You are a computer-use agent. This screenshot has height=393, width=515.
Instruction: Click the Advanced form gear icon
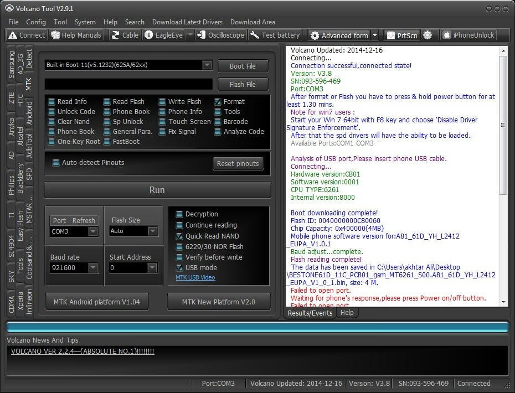point(315,35)
